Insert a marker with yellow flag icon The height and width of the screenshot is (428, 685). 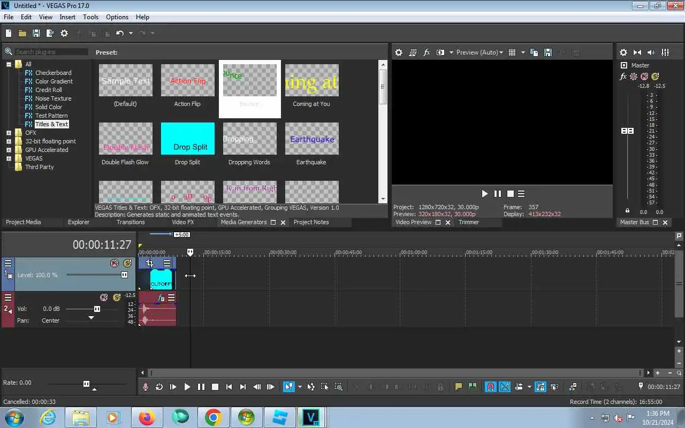tap(459, 387)
